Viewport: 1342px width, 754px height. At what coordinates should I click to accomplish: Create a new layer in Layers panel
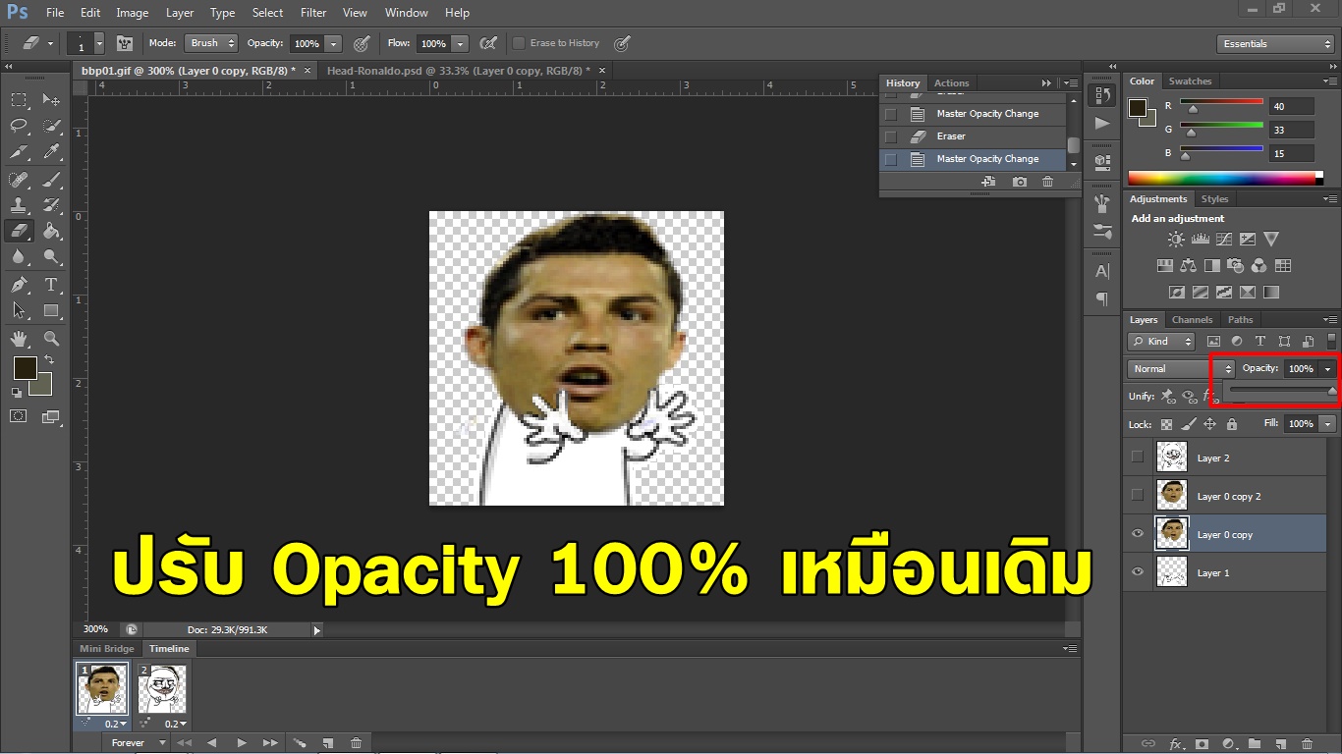click(x=1280, y=744)
